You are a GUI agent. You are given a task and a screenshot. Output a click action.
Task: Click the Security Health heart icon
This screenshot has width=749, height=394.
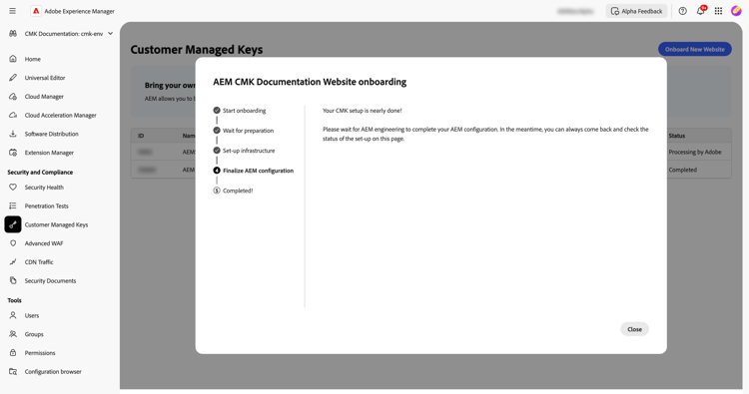[x=13, y=187]
